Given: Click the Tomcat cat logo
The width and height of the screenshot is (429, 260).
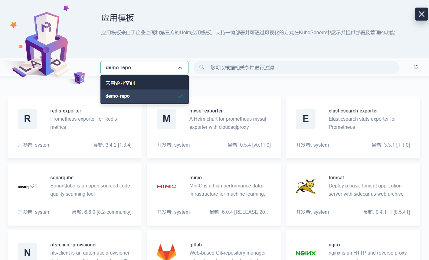Looking at the screenshot, I should (306, 186).
